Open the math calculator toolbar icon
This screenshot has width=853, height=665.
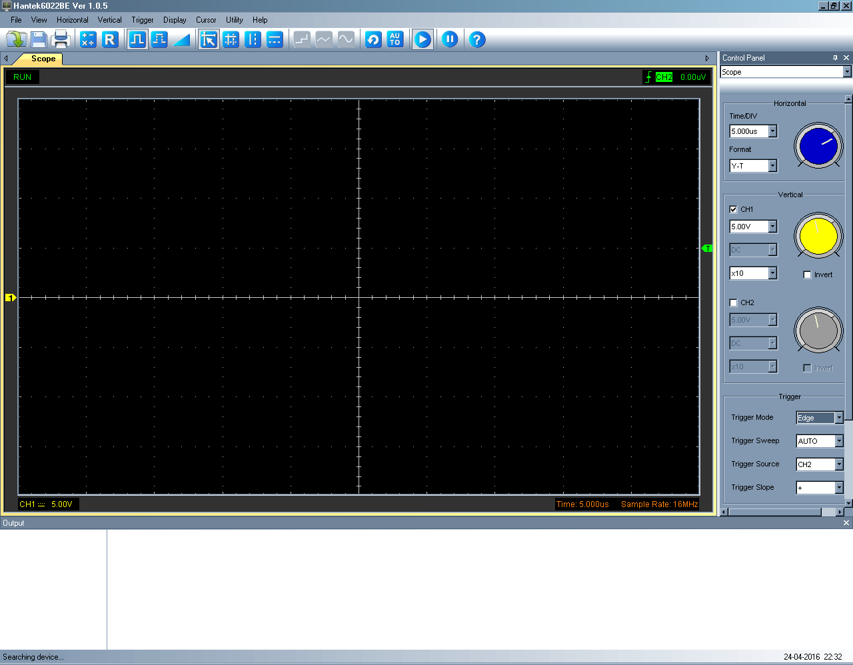(x=88, y=39)
